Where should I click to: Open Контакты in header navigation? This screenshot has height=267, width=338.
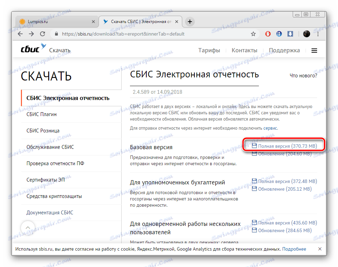[x=245, y=51]
